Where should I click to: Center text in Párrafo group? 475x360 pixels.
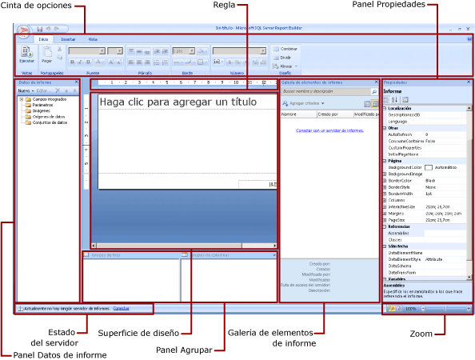point(139,62)
